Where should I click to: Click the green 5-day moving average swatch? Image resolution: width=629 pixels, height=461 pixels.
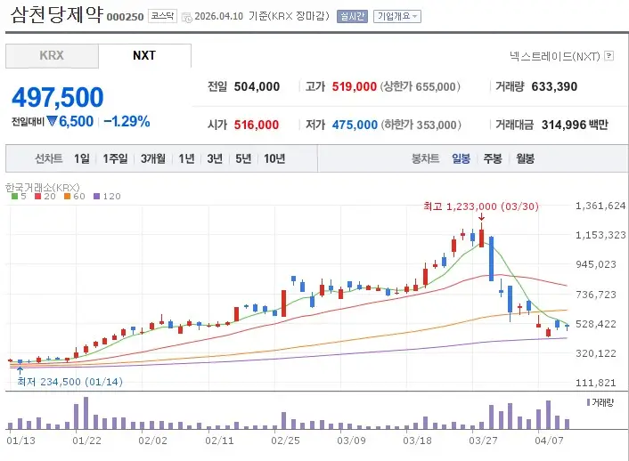pos(15,197)
